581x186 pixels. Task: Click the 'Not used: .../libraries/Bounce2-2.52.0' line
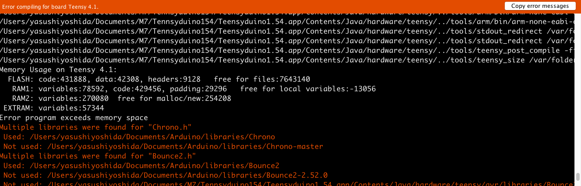coord(166,176)
